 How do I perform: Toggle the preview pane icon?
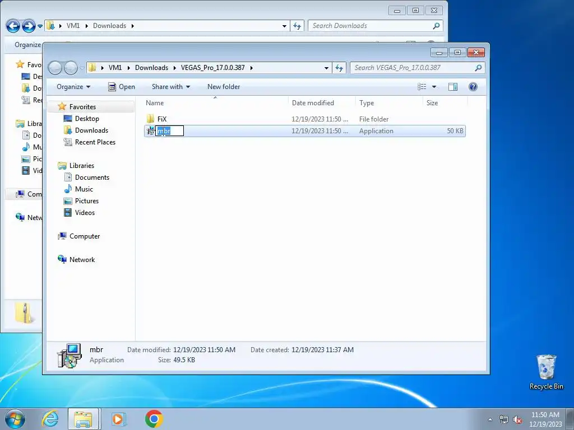click(x=453, y=87)
